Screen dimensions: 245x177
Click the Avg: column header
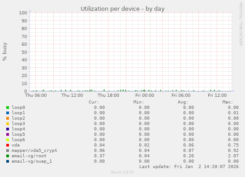point(183,102)
